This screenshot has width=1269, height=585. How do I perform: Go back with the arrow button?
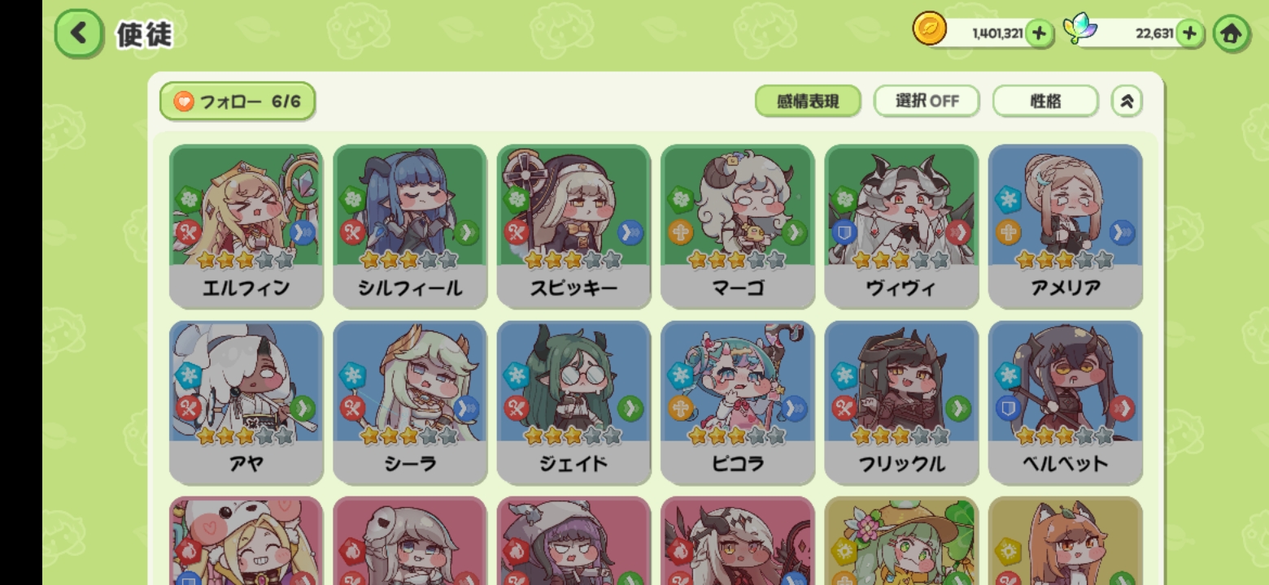pyautogui.click(x=79, y=33)
